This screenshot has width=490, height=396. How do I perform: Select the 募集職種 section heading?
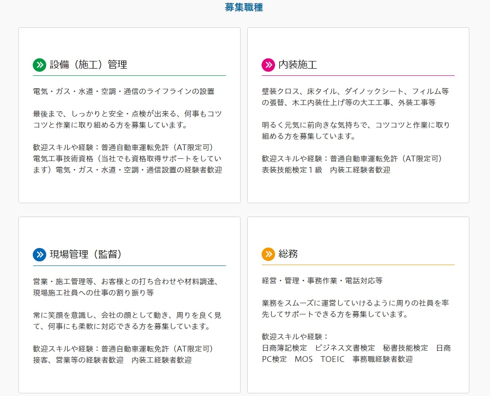click(x=244, y=7)
